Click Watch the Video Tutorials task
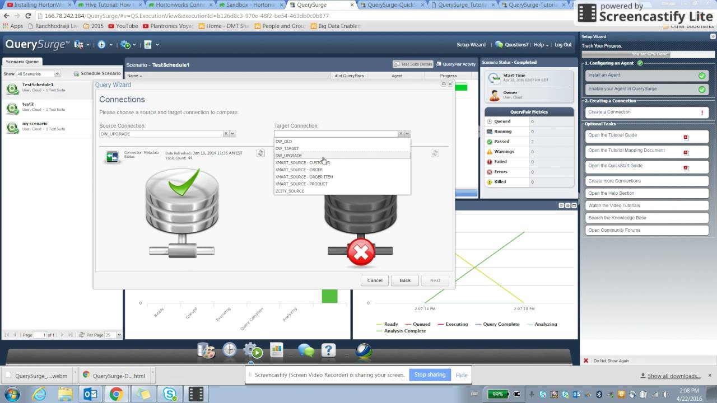Viewport: 717px width, 403px height. click(x=647, y=205)
